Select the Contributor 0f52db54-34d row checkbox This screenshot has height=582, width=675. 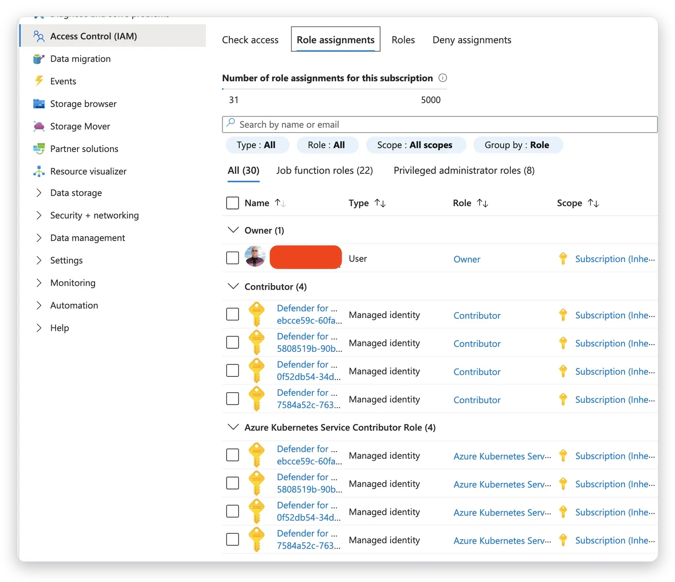tap(232, 370)
